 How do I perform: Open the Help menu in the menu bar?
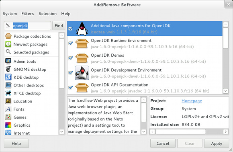(x=66, y=14)
